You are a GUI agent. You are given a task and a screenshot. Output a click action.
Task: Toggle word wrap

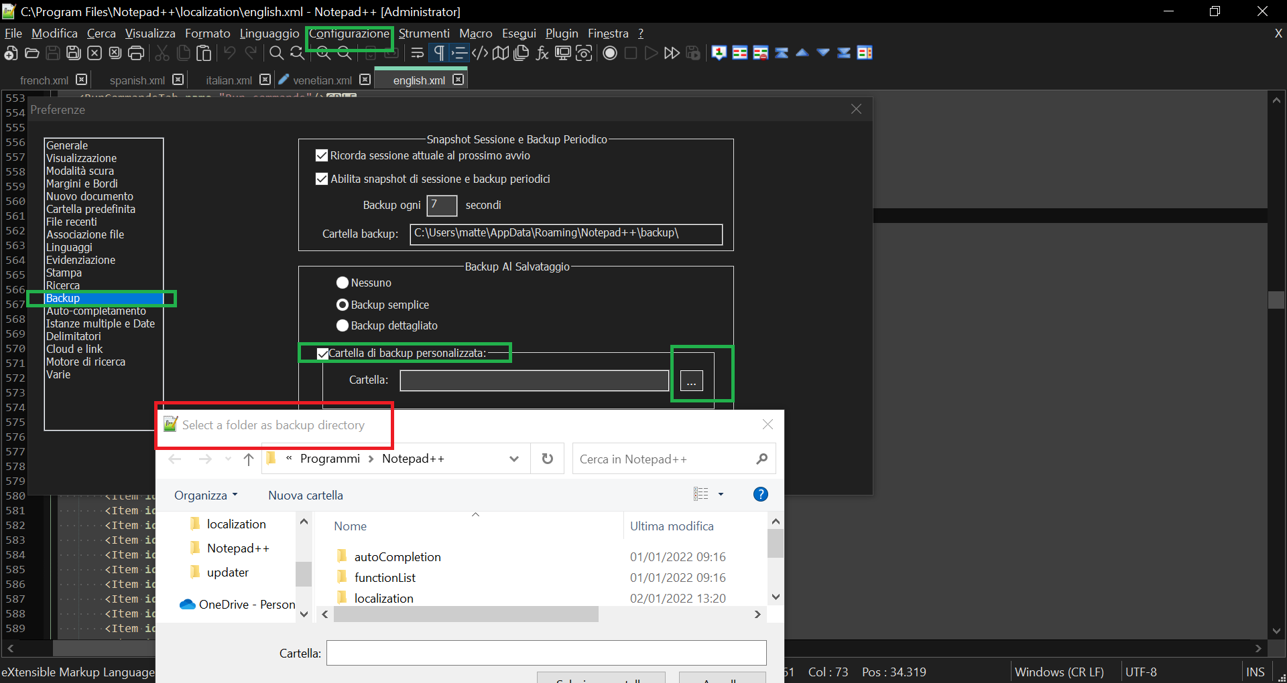[x=416, y=53]
